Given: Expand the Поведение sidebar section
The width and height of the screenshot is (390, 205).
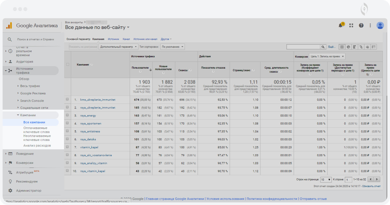Looking at the screenshot, I should 25,154.
